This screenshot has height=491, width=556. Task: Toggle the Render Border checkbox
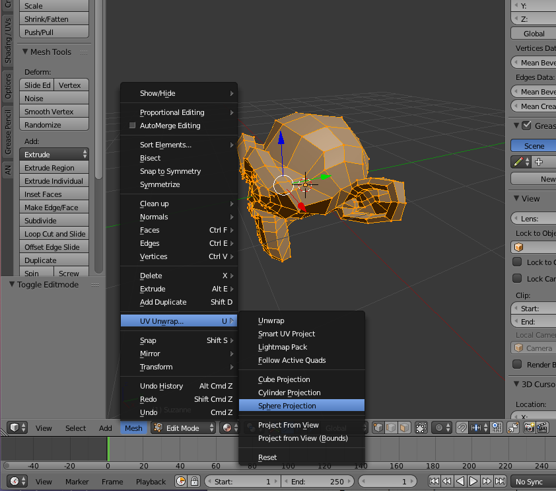pos(517,364)
